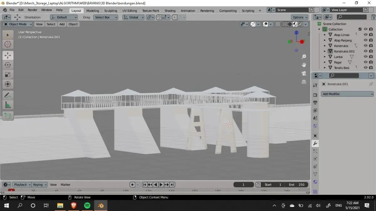Viewport: 376px width, 211px height.
Task: Open Orientation Default dropdown
Action: pyautogui.click(x=64, y=17)
